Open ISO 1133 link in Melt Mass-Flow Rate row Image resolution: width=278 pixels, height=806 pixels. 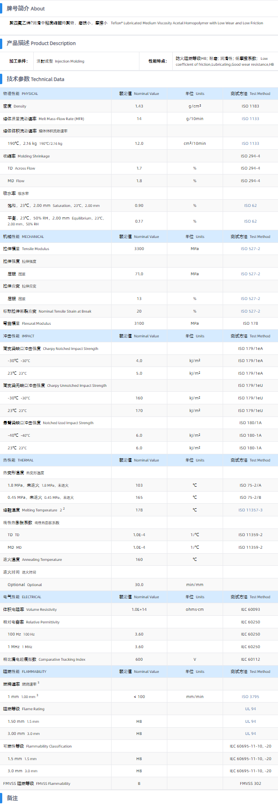250,119
